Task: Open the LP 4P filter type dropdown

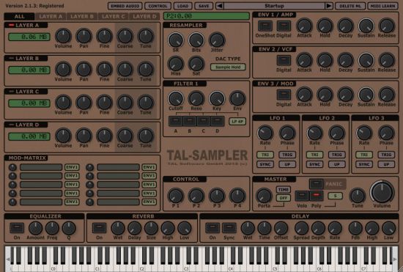Action: (237, 122)
